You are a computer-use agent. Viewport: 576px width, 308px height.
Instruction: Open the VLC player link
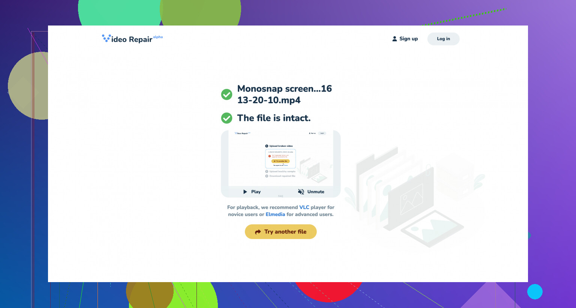pos(304,207)
